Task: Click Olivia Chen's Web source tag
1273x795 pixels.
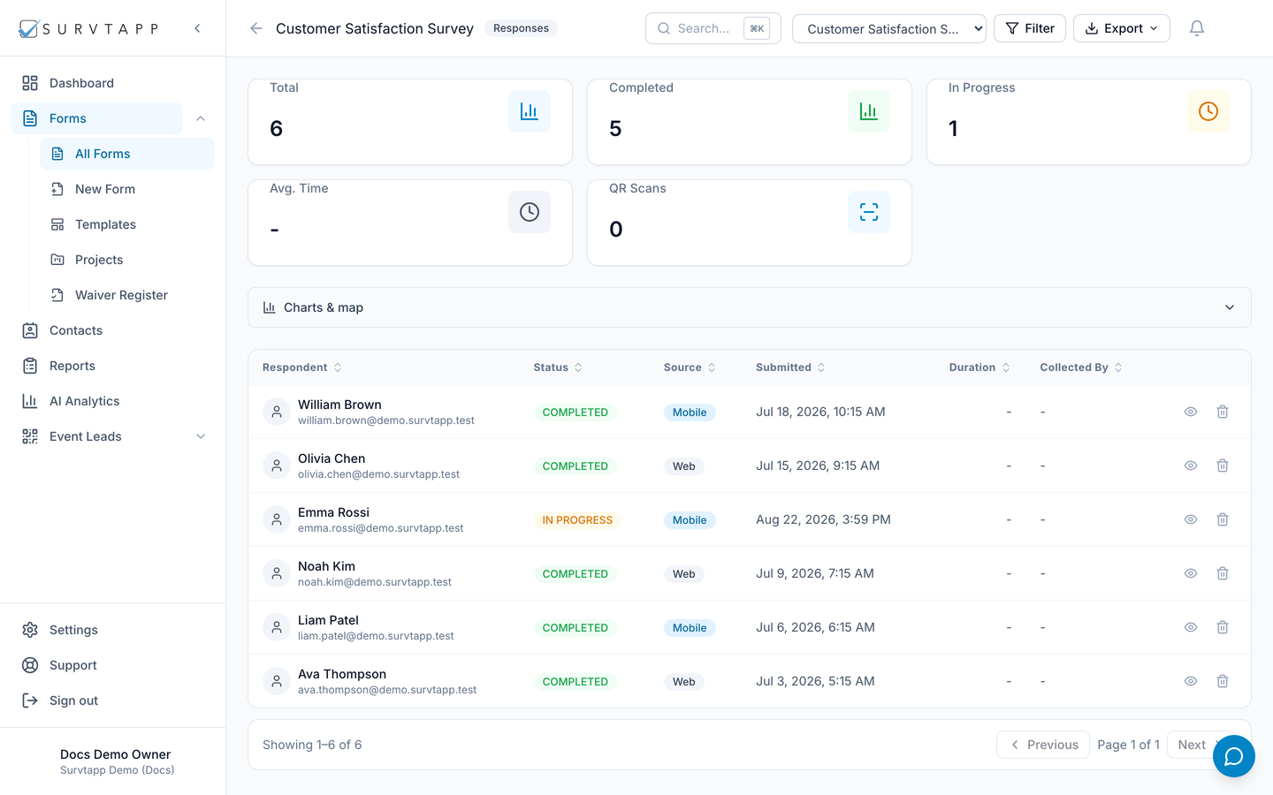Action: pyautogui.click(x=684, y=466)
